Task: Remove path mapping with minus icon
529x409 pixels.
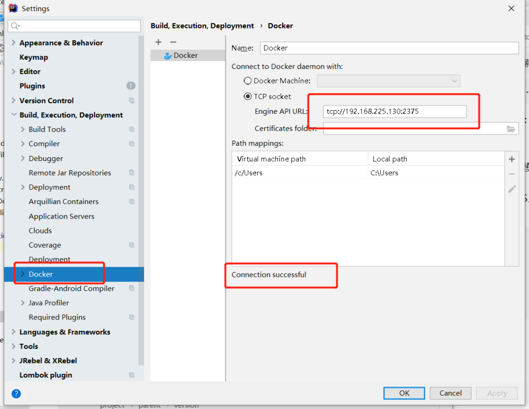Action: point(512,174)
